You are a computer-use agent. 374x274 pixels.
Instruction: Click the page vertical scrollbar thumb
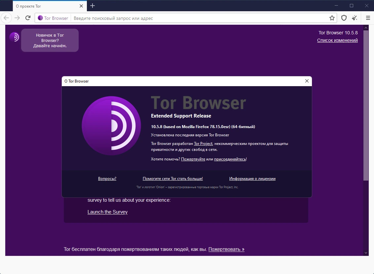click(366, 105)
